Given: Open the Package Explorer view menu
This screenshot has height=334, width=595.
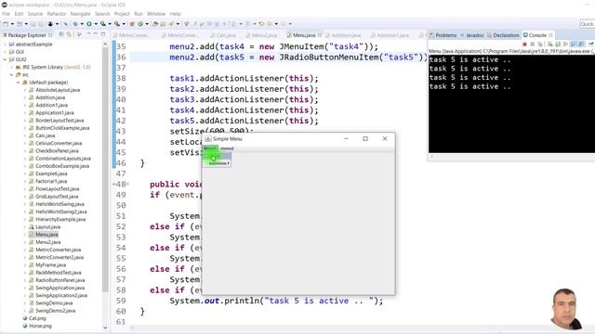Looking at the screenshot, I should point(80,34).
